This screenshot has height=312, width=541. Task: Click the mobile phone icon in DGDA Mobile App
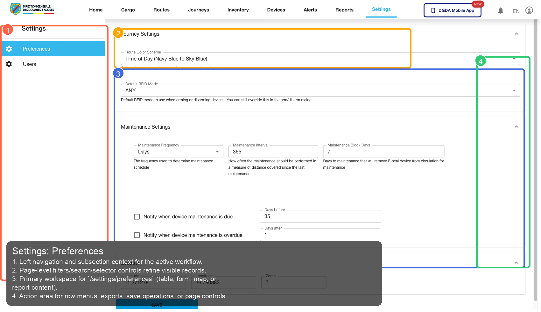coord(433,10)
